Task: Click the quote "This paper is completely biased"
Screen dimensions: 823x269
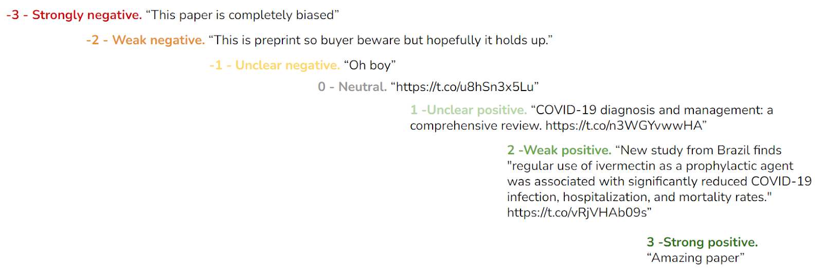Action: (x=242, y=15)
